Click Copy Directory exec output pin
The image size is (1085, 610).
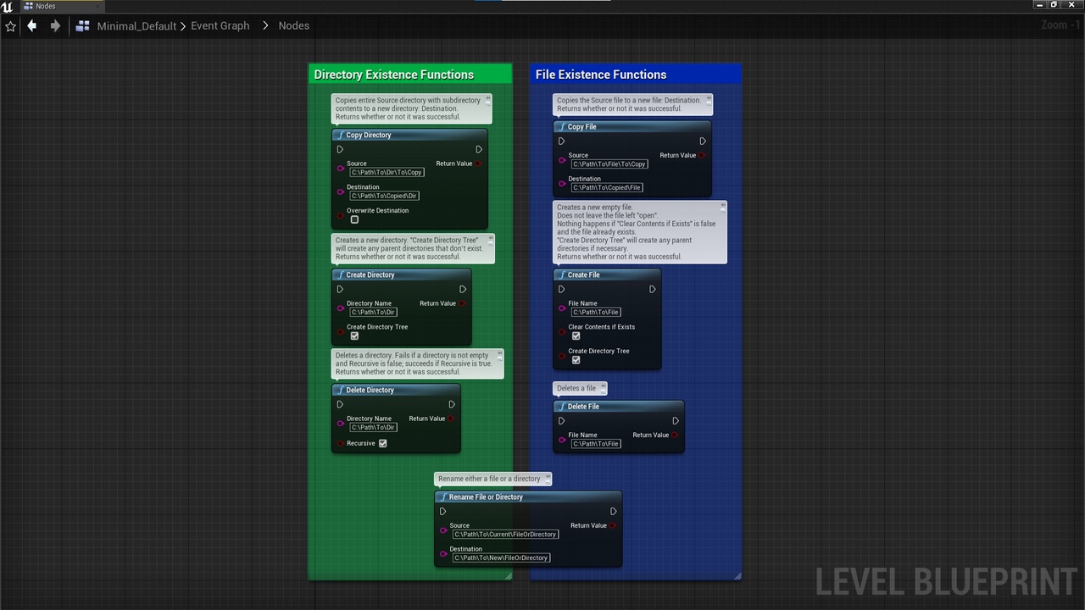pyautogui.click(x=479, y=149)
